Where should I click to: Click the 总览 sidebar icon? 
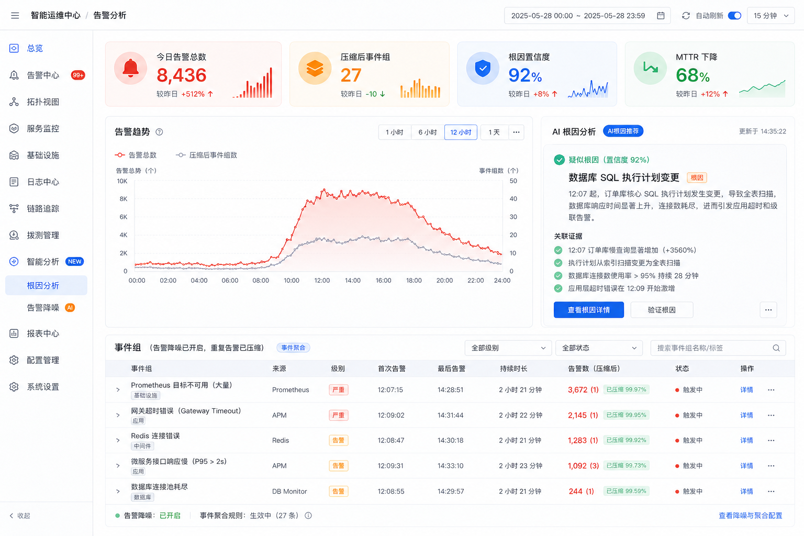(14, 48)
